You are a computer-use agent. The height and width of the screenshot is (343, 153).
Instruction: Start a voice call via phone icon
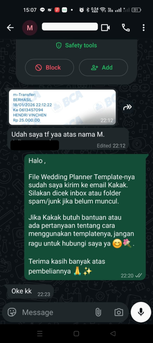click(126, 28)
